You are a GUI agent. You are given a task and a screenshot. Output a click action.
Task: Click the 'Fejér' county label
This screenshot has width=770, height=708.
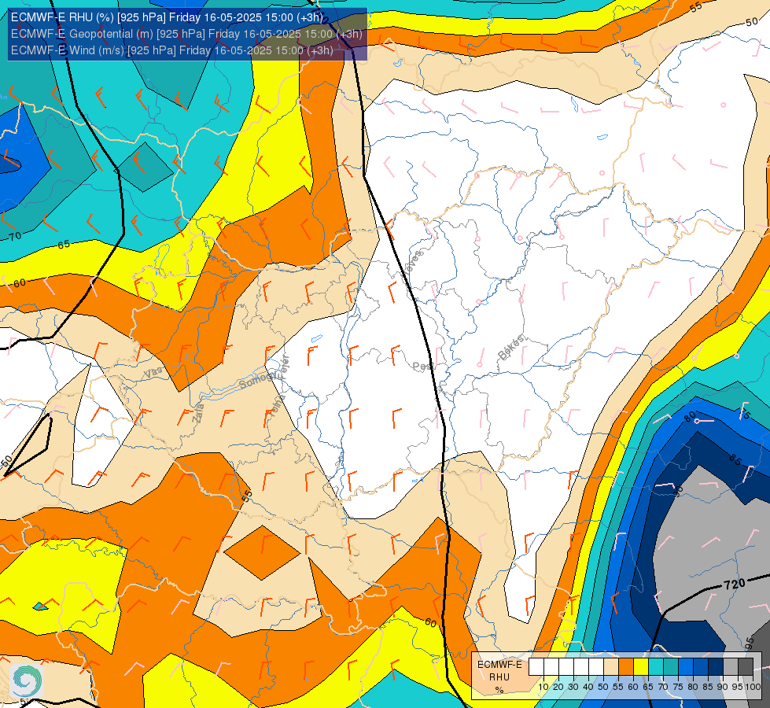pos(286,367)
